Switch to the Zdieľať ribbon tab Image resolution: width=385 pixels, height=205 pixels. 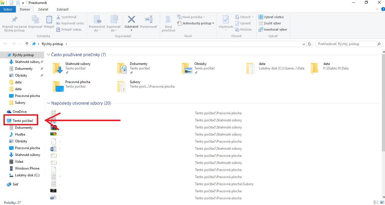[43, 9]
